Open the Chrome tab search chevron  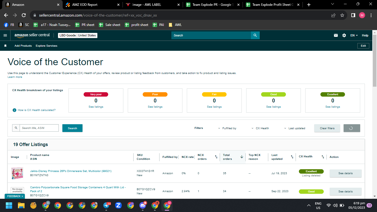point(333,4)
